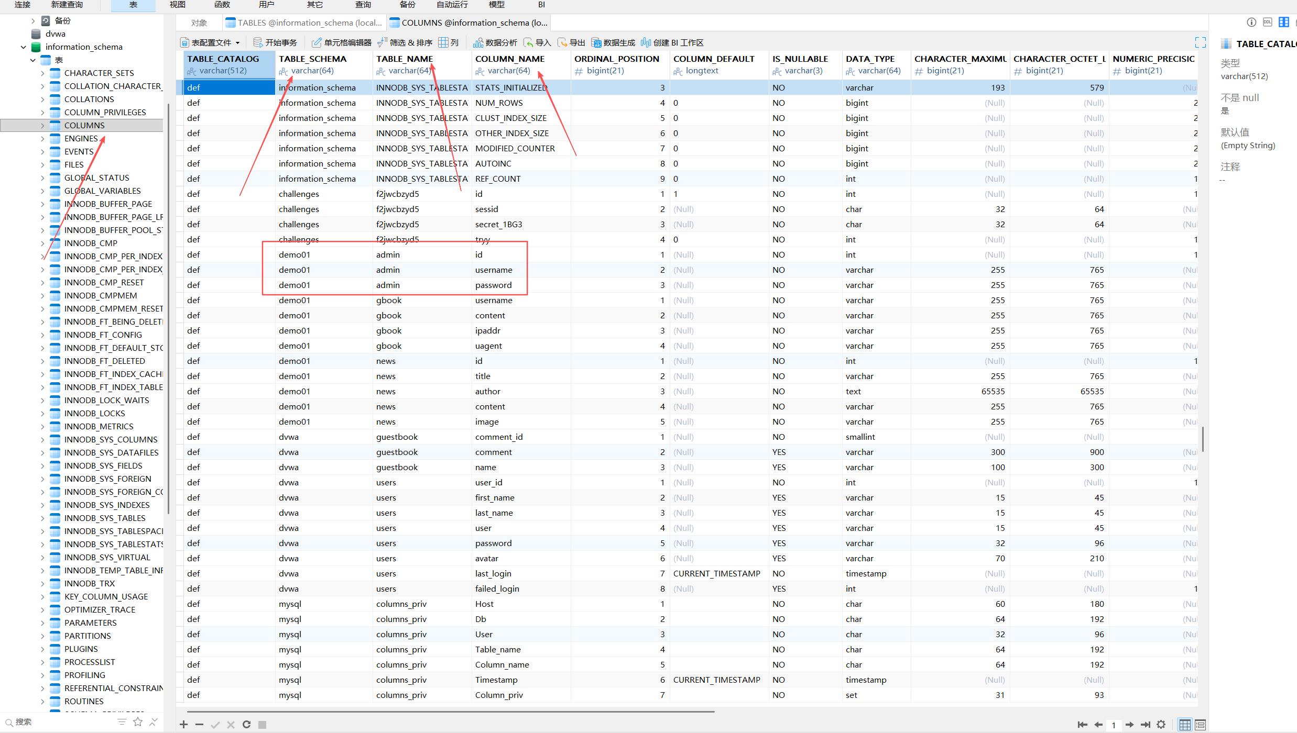Expand the ENGINES table node
Image resolution: width=1297 pixels, height=733 pixels.
[42, 138]
